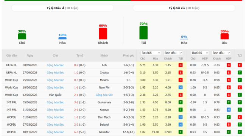Viewport: 246px width, 137px height.
Task: Click the Giải đấu column header
Action: (x=11, y=55)
